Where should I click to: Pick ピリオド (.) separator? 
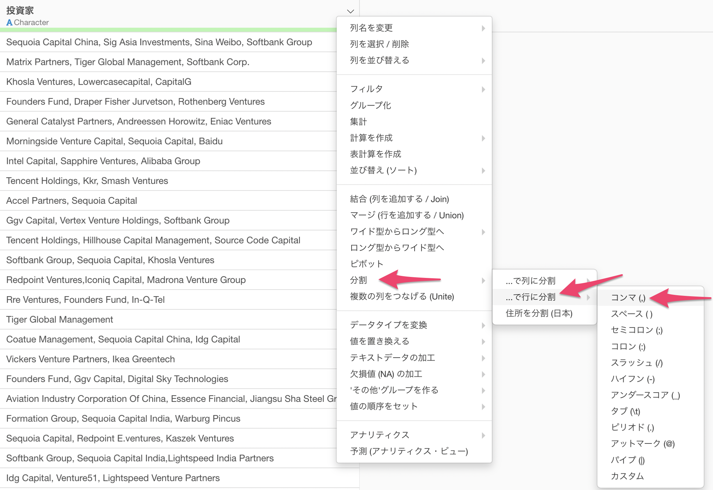pyautogui.click(x=650, y=428)
